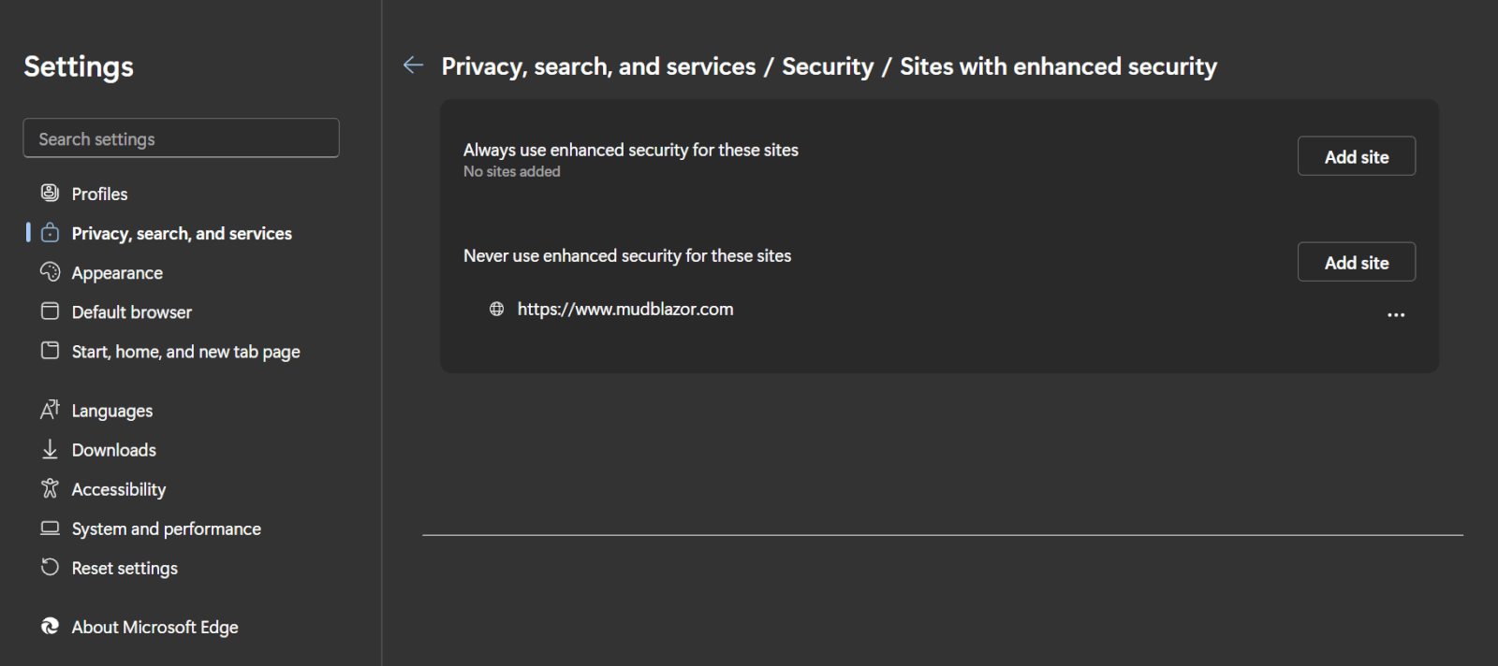The height and width of the screenshot is (666, 1498).
Task: Open About Microsoft Edge page
Action: (x=154, y=628)
